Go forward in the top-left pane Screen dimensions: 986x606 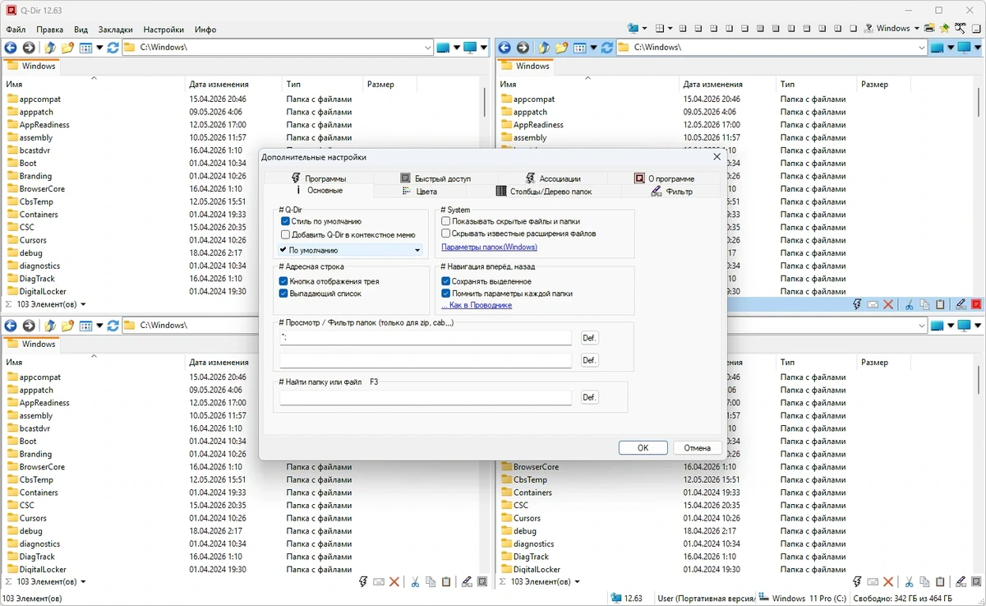[29, 48]
